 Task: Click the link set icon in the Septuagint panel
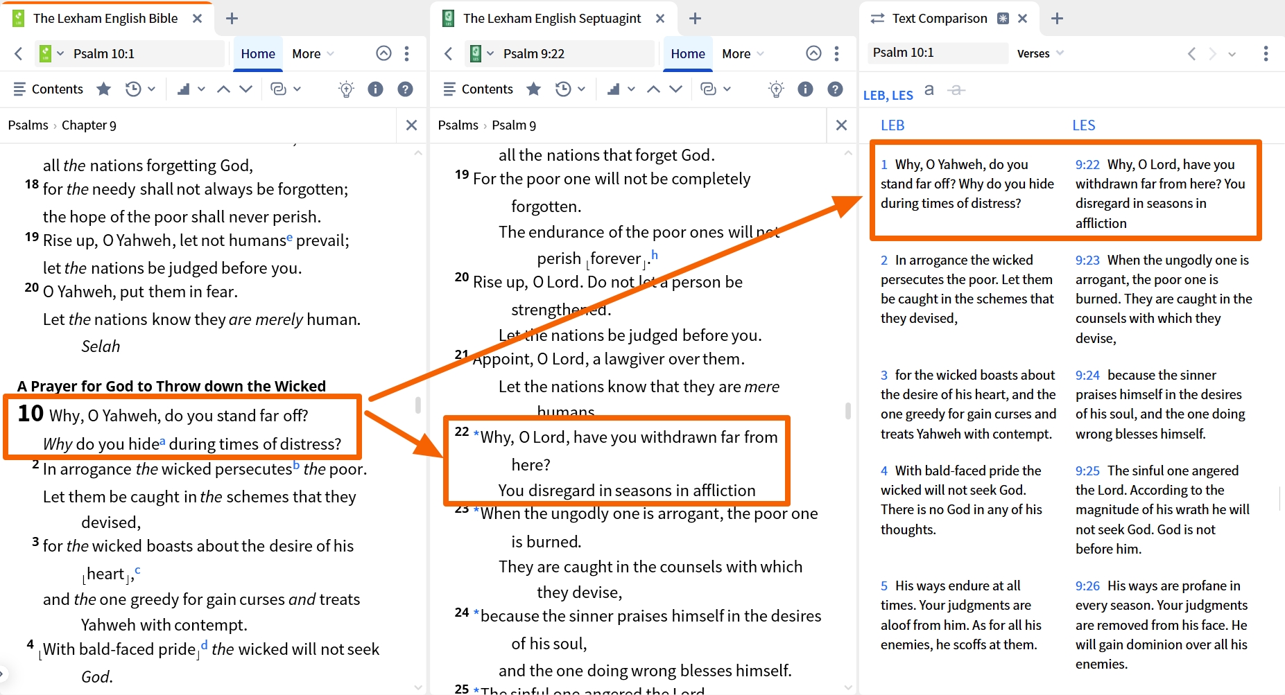pos(708,89)
